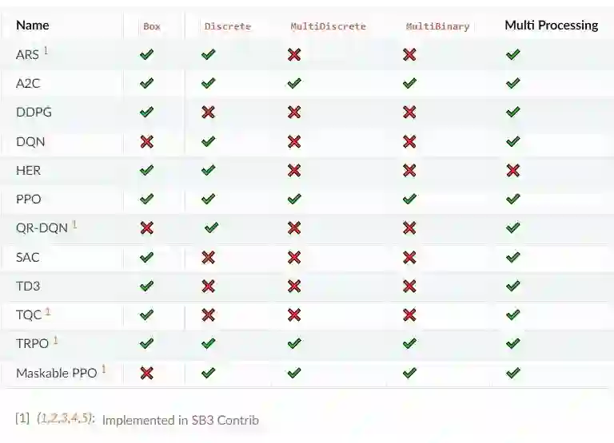Click the green check for ARS Box

[146, 54]
